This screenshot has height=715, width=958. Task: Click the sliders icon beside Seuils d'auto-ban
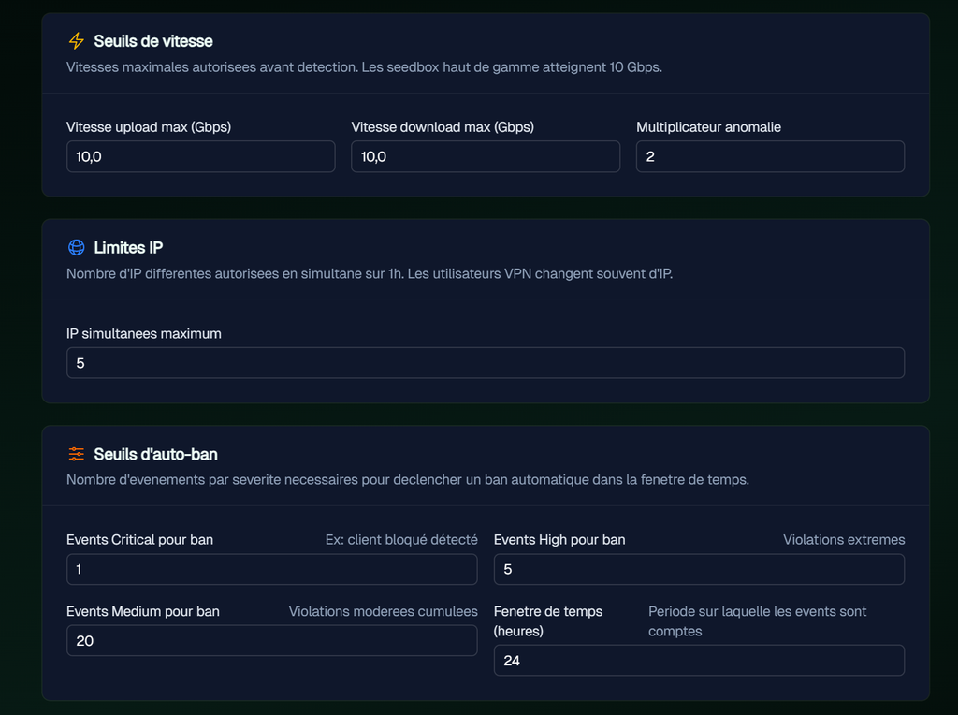coord(77,454)
